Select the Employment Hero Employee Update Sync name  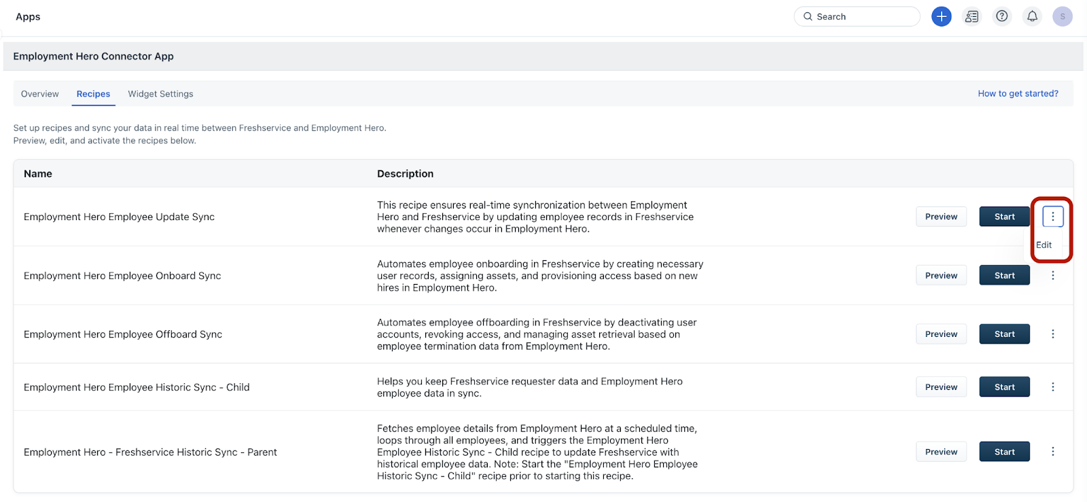tap(119, 217)
